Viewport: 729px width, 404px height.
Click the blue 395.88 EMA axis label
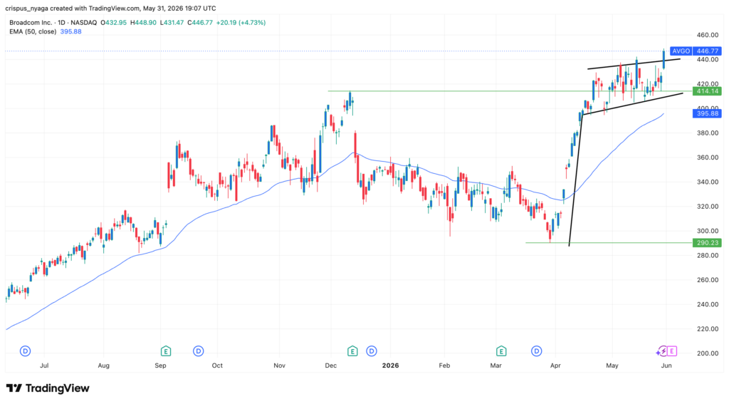coord(707,113)
